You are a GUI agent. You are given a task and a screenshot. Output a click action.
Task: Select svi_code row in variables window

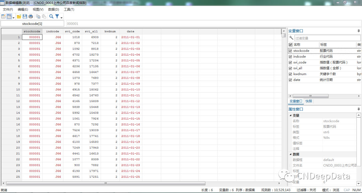pos(324,63)
